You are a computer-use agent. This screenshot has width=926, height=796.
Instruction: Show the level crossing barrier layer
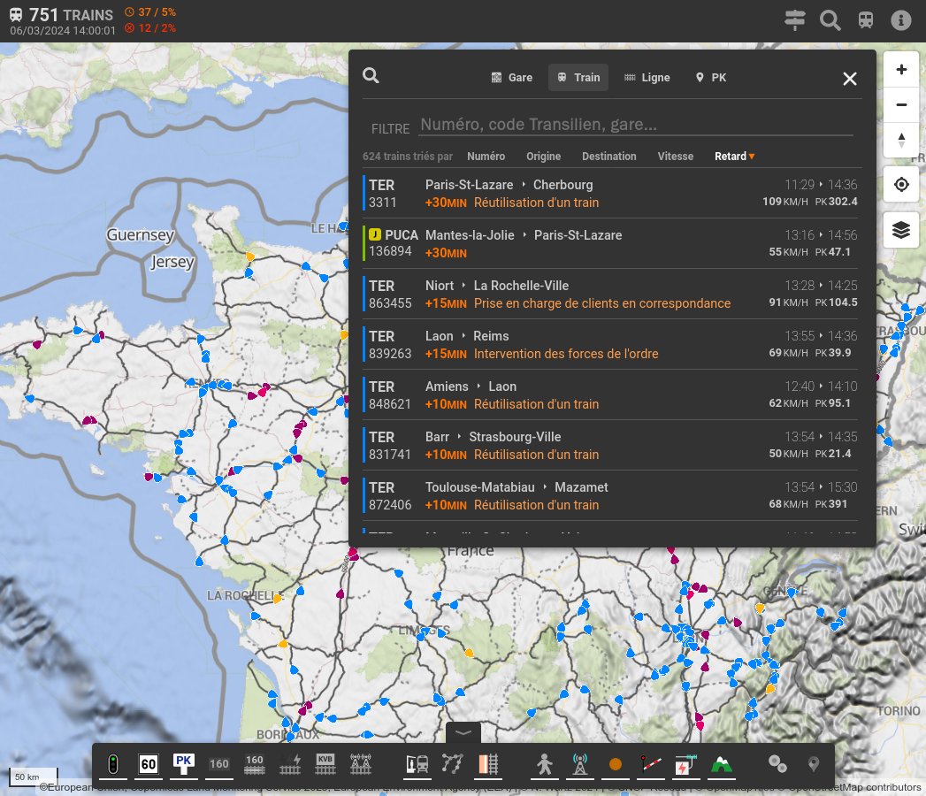click(x=651, y=764)
